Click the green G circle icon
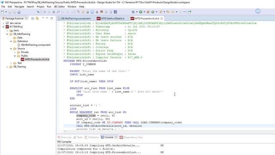 [153, 12]
